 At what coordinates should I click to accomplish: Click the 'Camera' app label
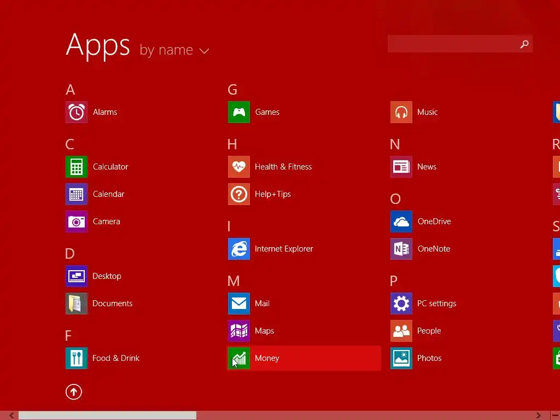coord(107,221)
